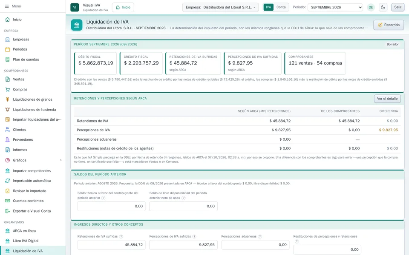The width and height of the screenshot is (409, 255).
Task: Focus Restituciones de percepciones y retenciones input
Action: coord(327,249)
